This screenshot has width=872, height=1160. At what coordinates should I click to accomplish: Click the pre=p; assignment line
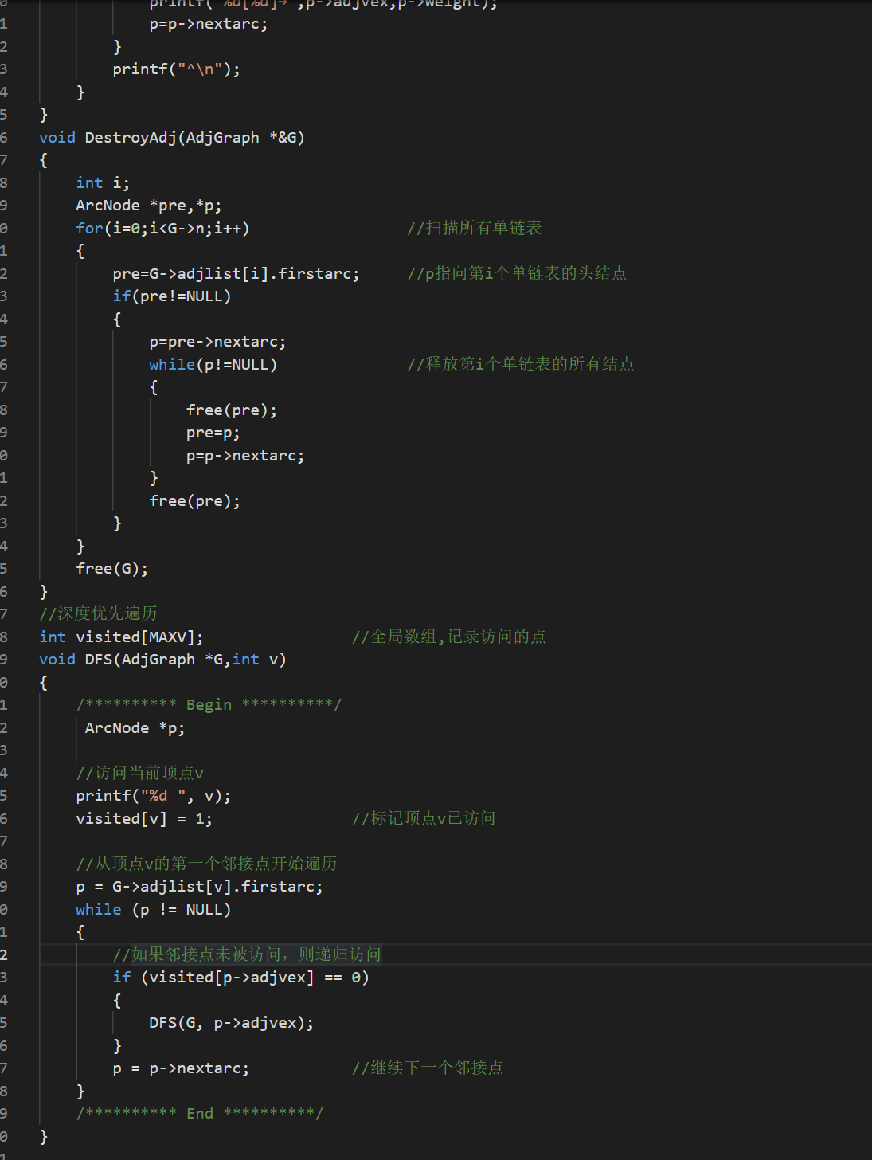(x=213, y=433)
